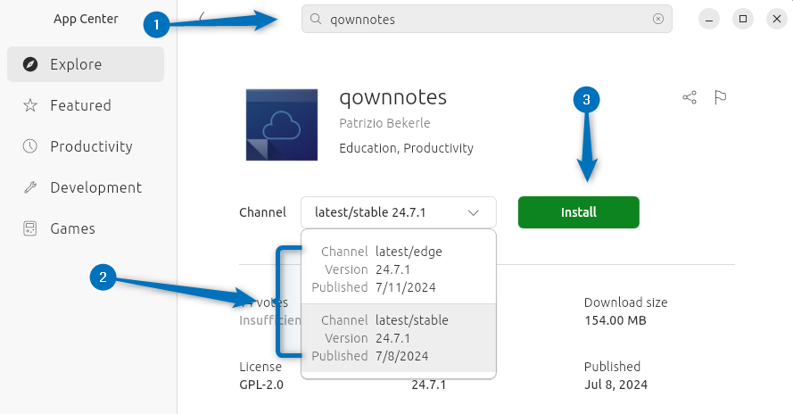793x414 pixels.
Task: Click the Development wrench icon
Action: [30, 187]
